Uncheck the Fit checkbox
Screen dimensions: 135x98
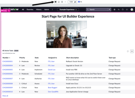tap(79, 2)
